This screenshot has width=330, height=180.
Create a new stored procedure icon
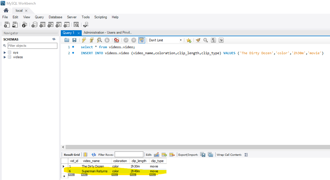click(58, 25)
